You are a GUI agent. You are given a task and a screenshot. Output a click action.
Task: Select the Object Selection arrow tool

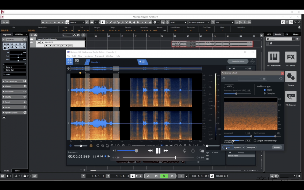[103, 22]
